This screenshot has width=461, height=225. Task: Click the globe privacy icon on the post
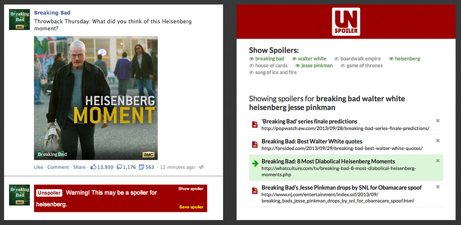(201, 167)
